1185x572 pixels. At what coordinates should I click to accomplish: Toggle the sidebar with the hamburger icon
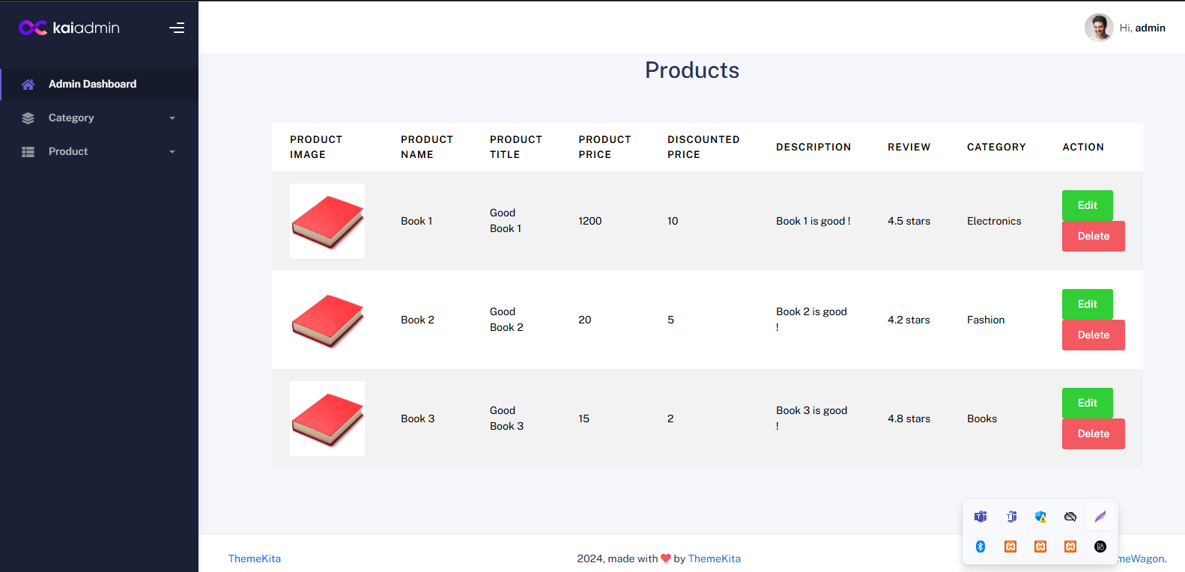tap(177, 28)
